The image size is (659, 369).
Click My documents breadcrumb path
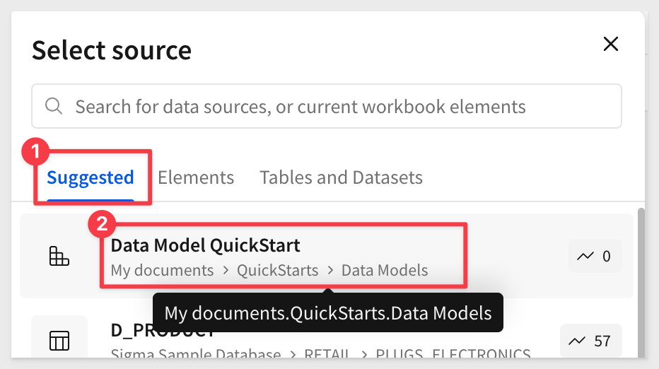[x=162, y=270]
